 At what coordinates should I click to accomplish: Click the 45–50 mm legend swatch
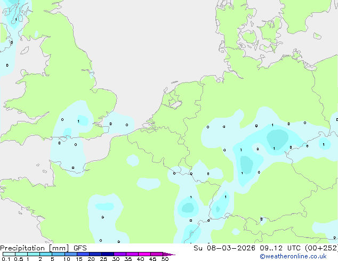pyautogui.click(x=157, y=254)
